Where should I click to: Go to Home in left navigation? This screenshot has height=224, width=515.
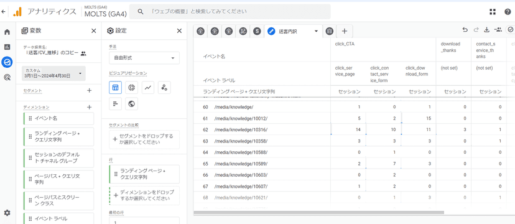(x=7, y=32)
